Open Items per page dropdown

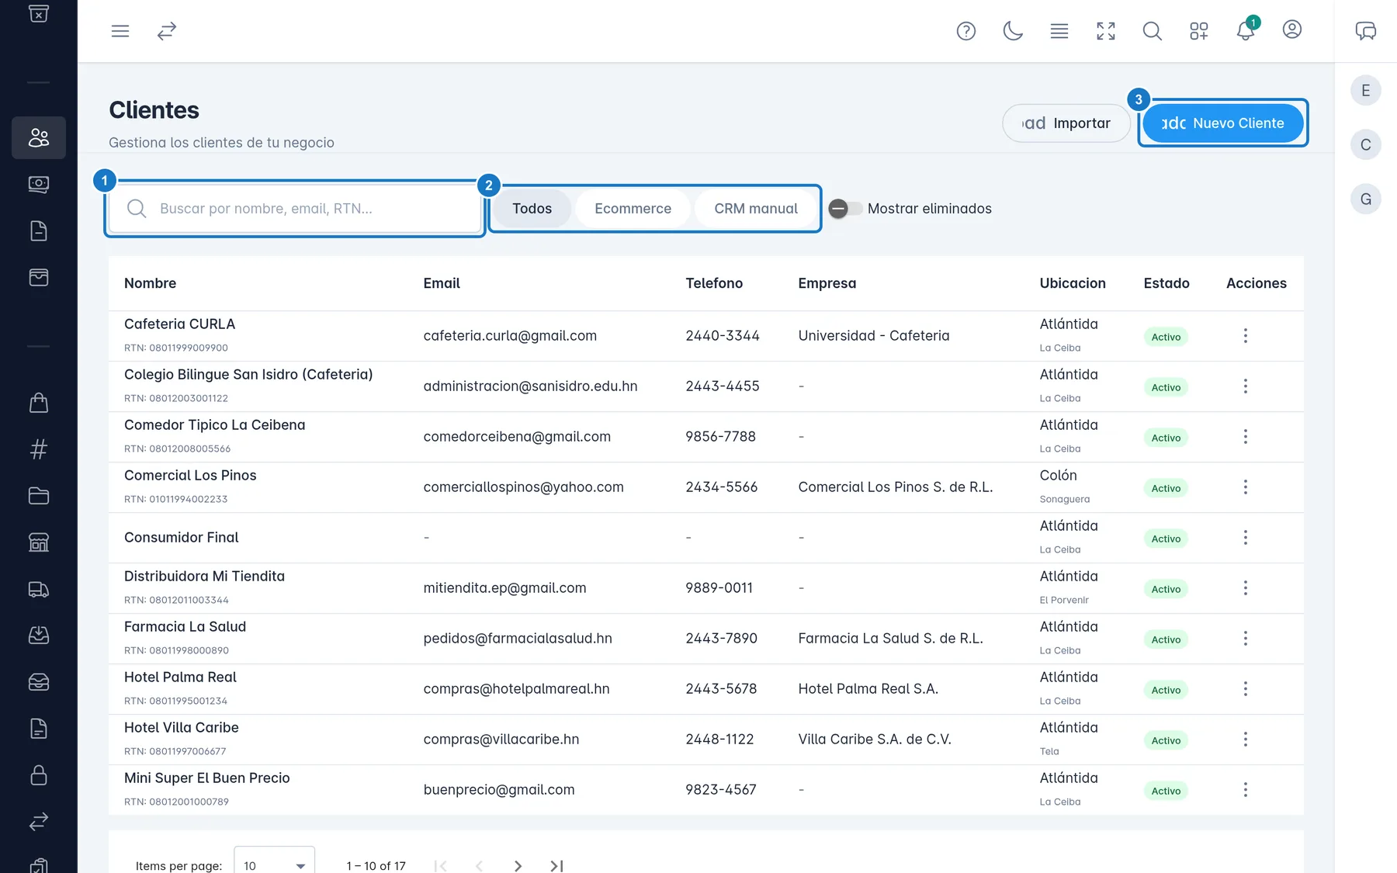coord(274,864)
